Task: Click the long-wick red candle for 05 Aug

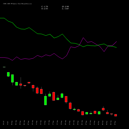Action: point(21,85)
